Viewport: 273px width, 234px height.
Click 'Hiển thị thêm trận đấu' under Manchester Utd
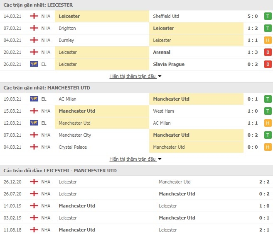click(133, 159)
